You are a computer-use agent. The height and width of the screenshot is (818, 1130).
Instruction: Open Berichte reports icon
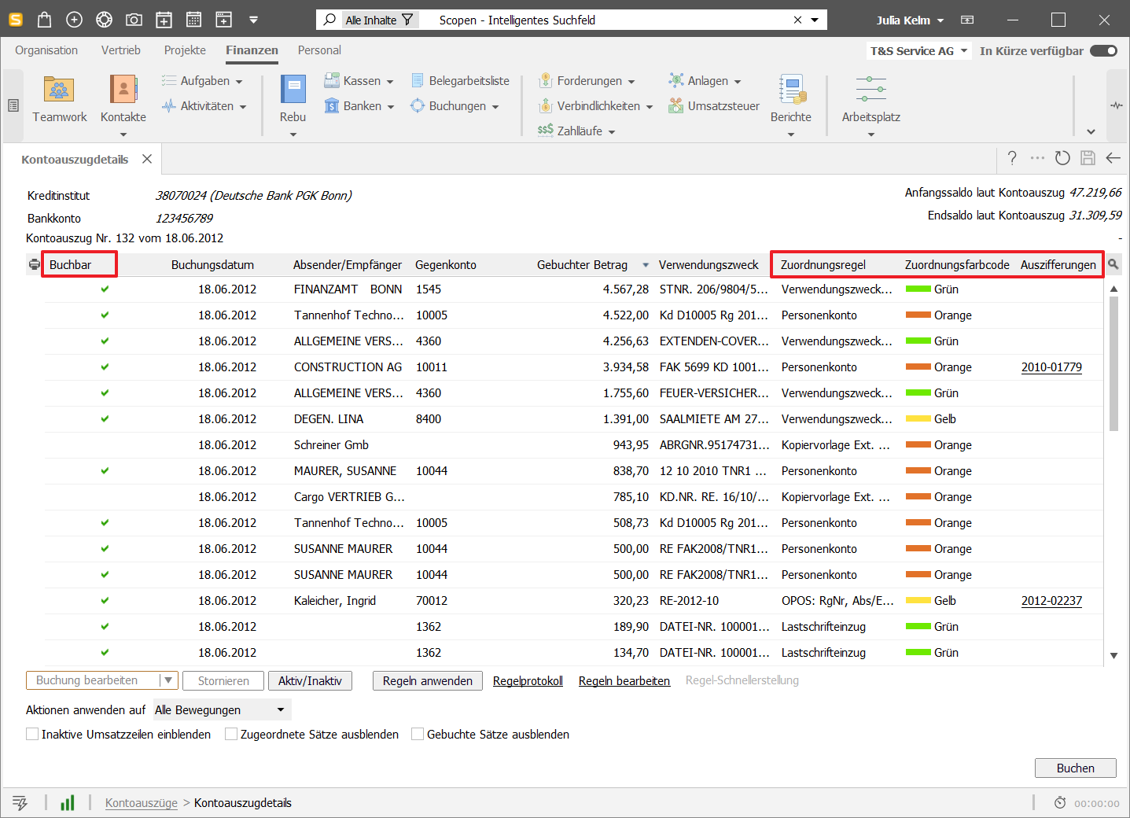click(791, 90)
